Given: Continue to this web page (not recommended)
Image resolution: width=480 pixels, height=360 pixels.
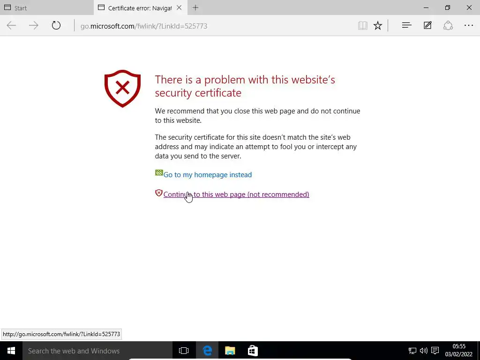Looking at the screenshot, I should pos(236,195).
